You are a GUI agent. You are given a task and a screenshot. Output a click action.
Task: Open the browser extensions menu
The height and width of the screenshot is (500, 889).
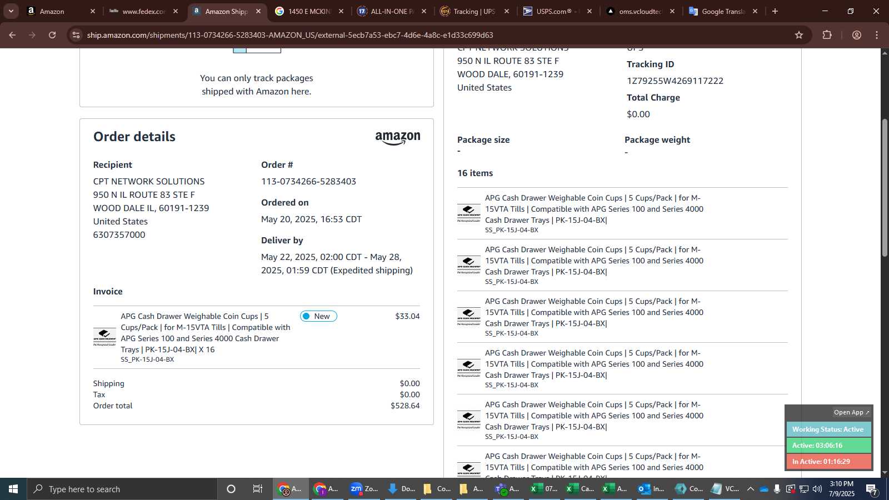827,35
